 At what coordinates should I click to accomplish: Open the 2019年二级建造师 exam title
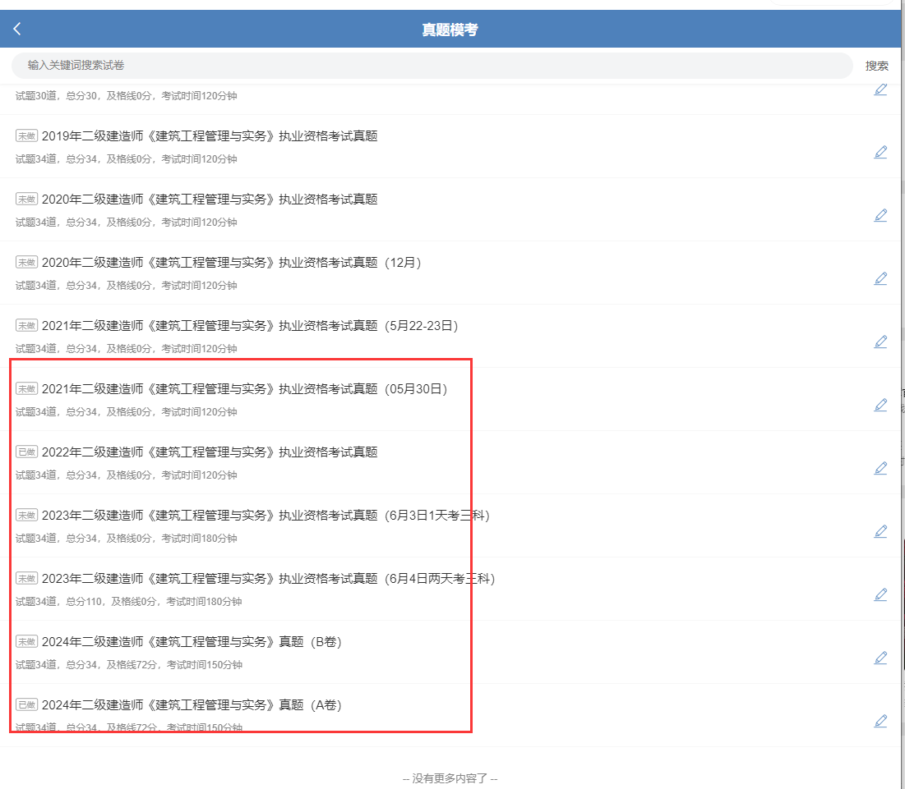[210, 136]
